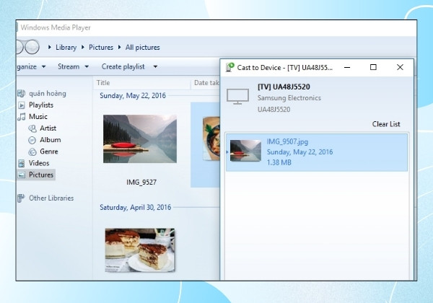
Task: Sort by the Date taken column header
Action: coord(206,83)
